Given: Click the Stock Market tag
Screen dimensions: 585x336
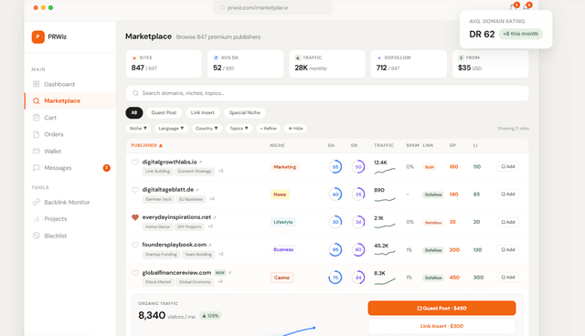Looking at the screenshot, I should pos(158,282).
